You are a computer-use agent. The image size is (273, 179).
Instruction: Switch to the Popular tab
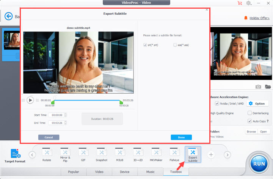(74, 172)
